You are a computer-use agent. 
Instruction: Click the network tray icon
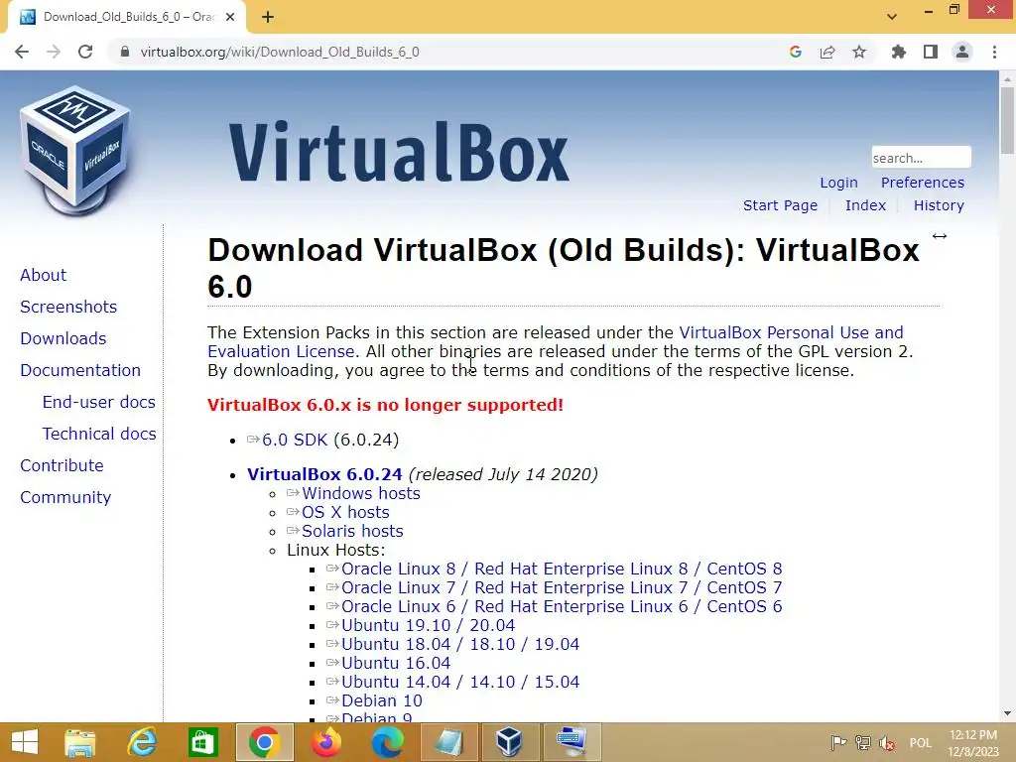pyautogui.click(x=862, y=742)
